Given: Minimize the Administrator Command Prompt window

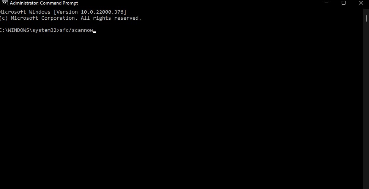Looking at the screenshot, I should tap(326, 3).
